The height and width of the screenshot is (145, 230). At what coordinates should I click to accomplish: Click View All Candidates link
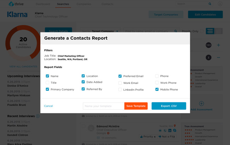[x=23, y=67]
